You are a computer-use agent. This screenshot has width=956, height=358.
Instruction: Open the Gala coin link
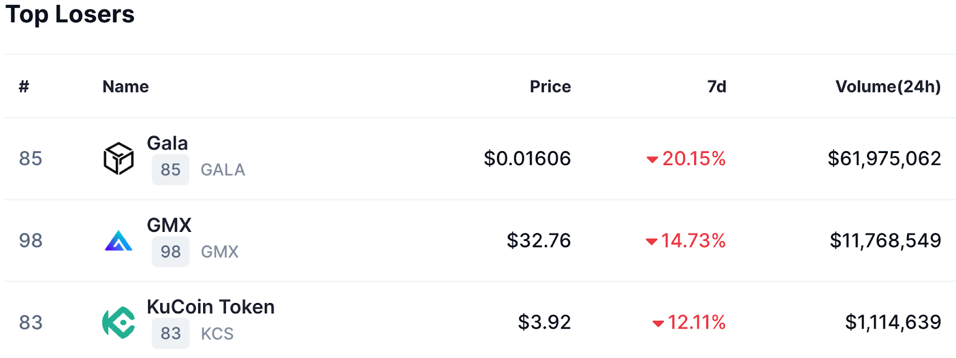coord(167,143)
